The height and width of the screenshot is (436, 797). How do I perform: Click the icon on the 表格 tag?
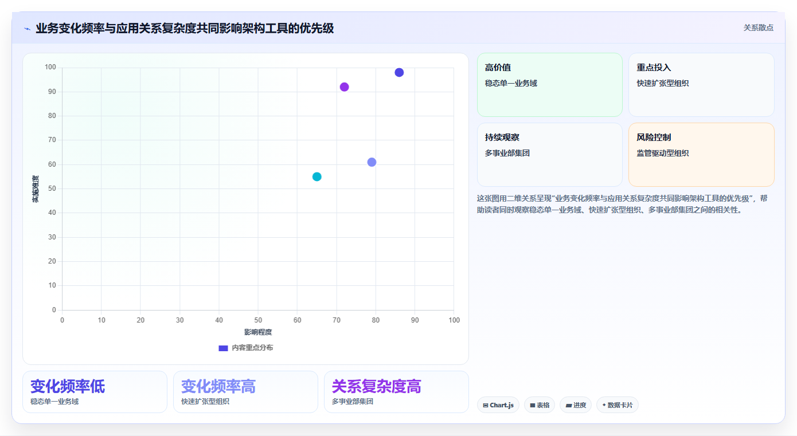pos(533,405)
